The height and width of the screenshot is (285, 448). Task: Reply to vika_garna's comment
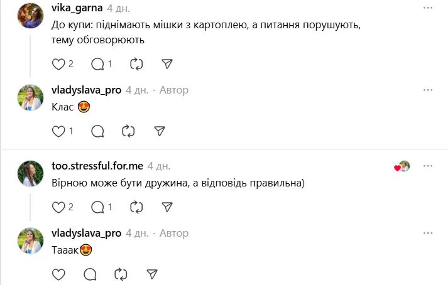click(x=97, y=64)
